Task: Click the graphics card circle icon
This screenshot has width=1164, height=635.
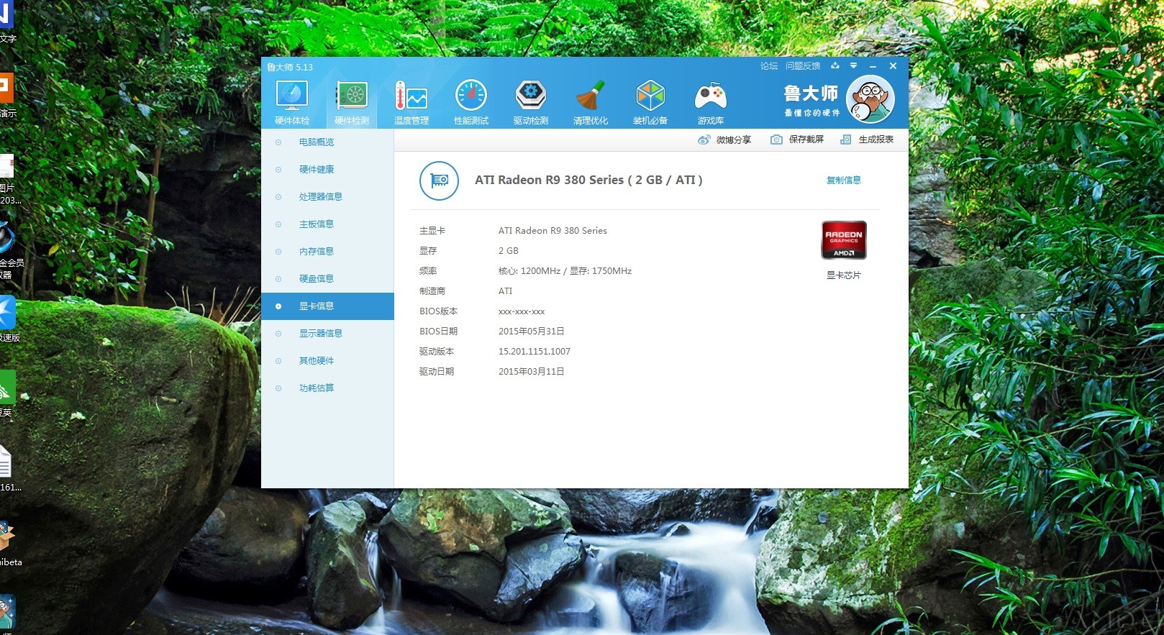Action: [x=439, y=181]
